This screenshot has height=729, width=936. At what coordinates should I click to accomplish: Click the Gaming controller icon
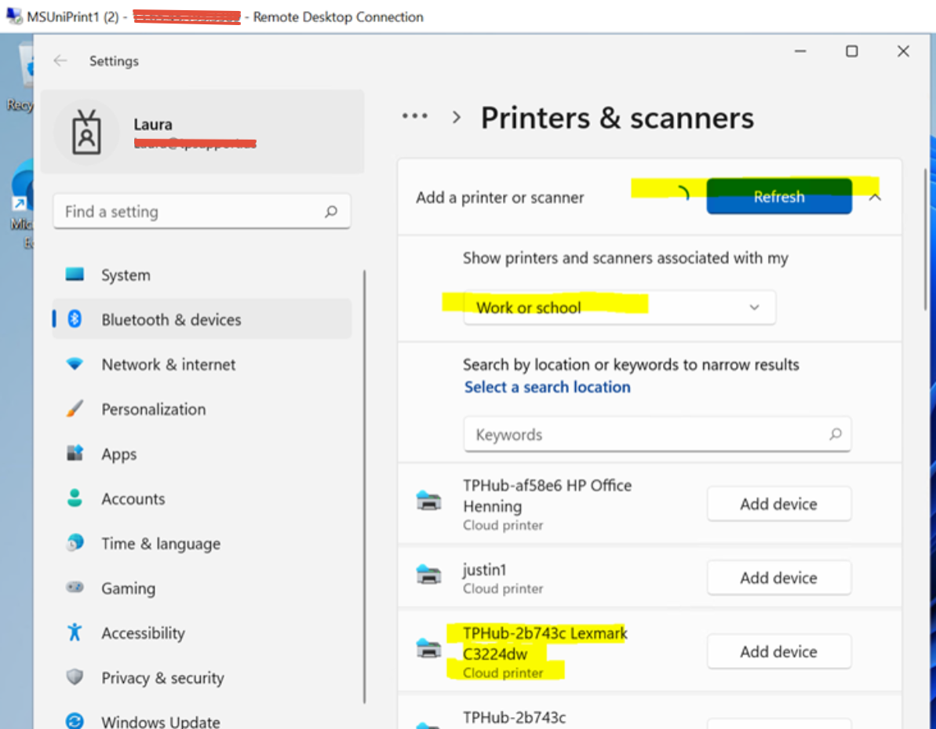pos(75,588)
